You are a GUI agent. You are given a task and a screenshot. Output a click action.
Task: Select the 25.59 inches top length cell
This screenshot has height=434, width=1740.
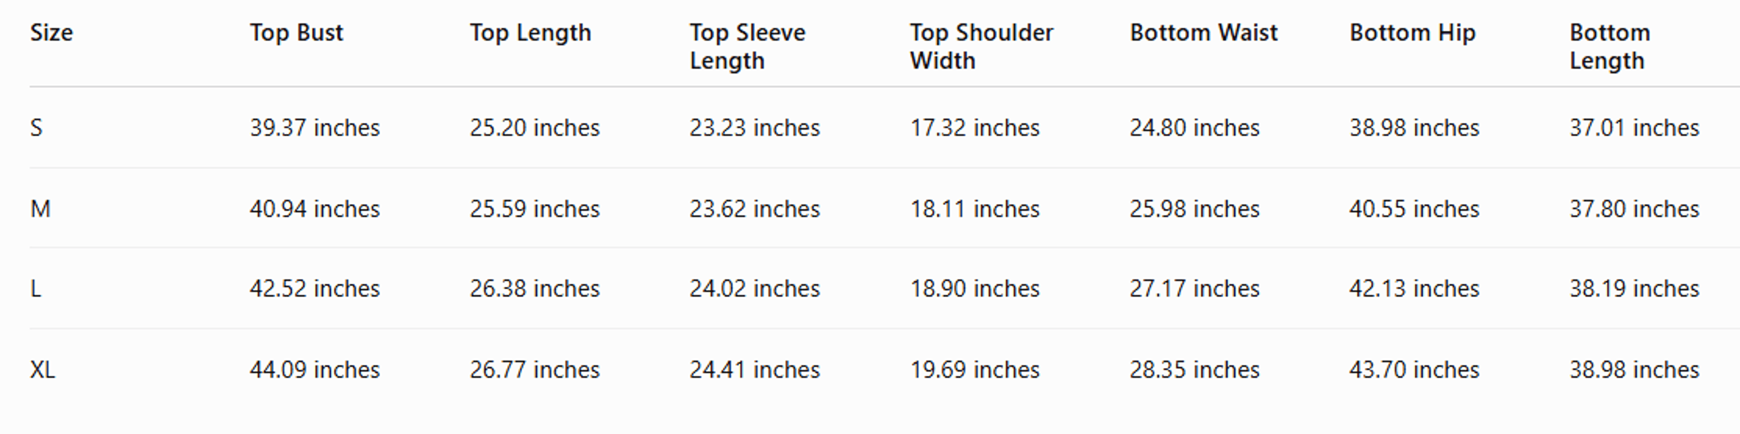(x=535, y=208)
